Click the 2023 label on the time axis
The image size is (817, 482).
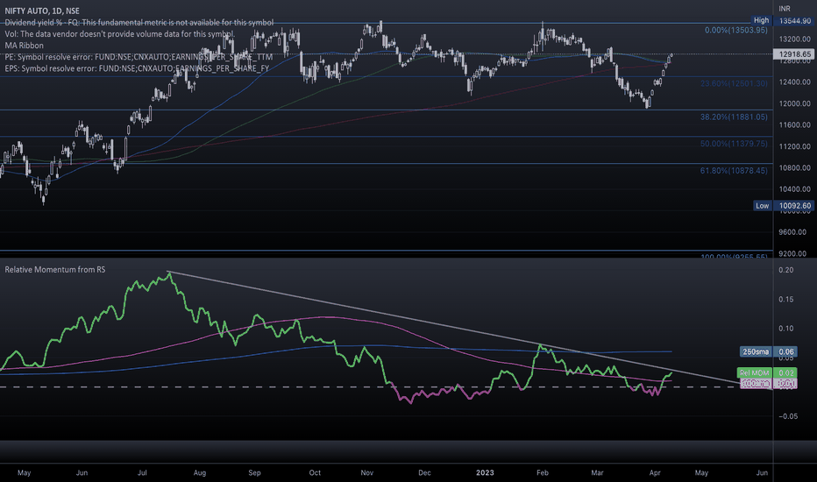(485, 472)
